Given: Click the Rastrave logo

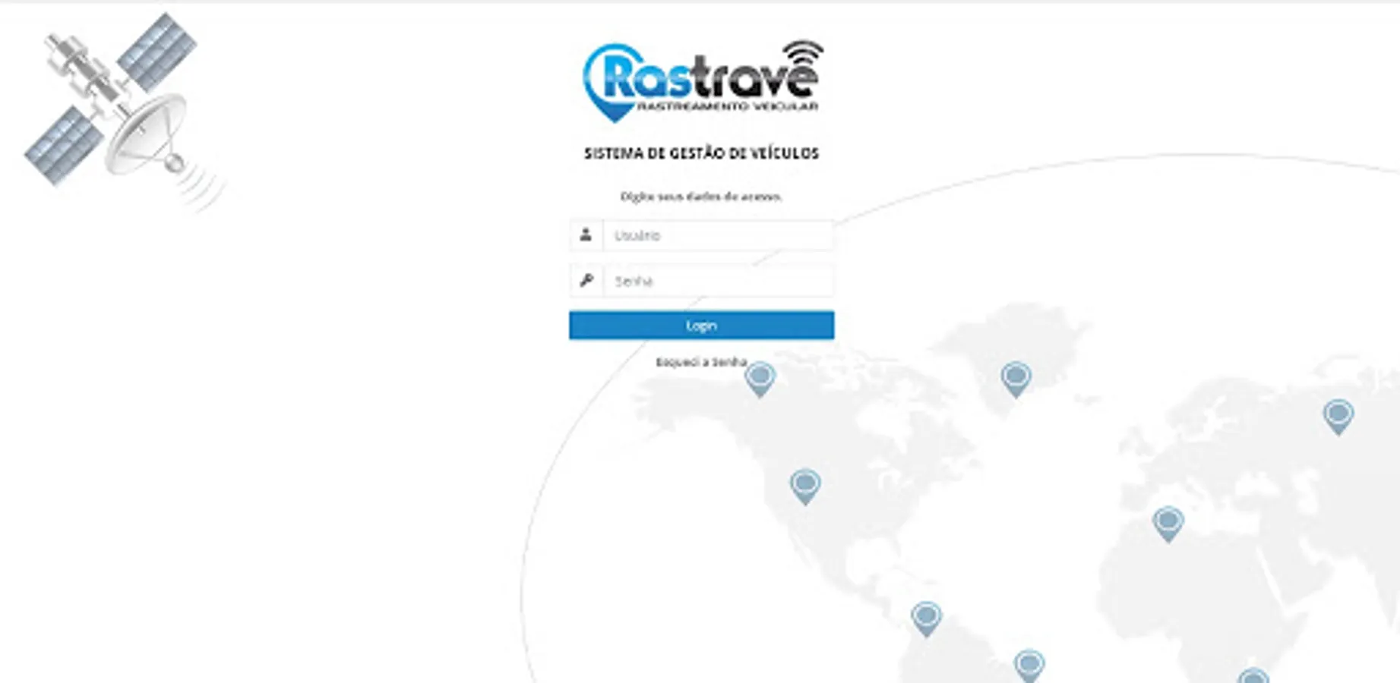Looking at the screenshot, I should (x=703, y=81).
